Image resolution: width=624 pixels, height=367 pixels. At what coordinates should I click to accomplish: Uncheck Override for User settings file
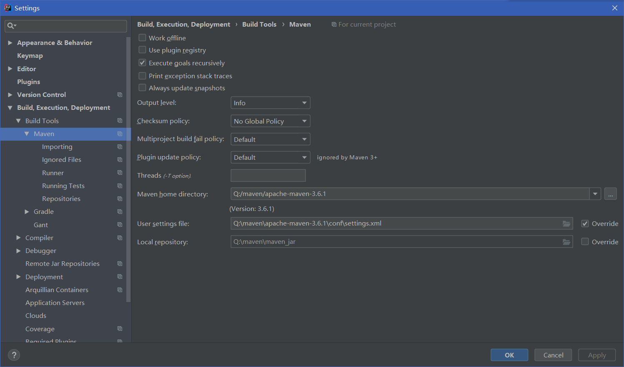click(585, 223)
